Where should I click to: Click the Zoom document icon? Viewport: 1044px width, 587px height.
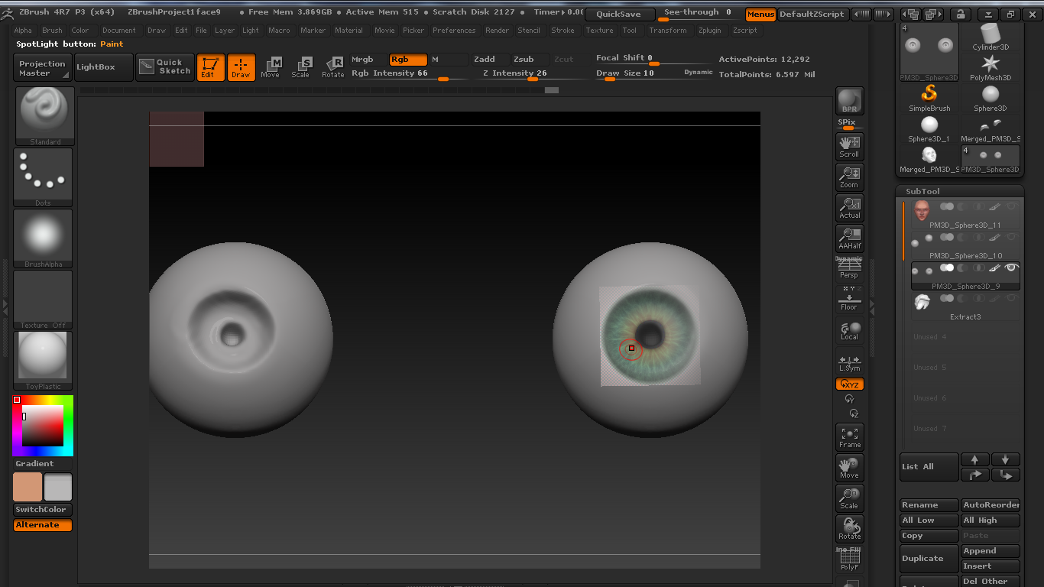(849, 177)
